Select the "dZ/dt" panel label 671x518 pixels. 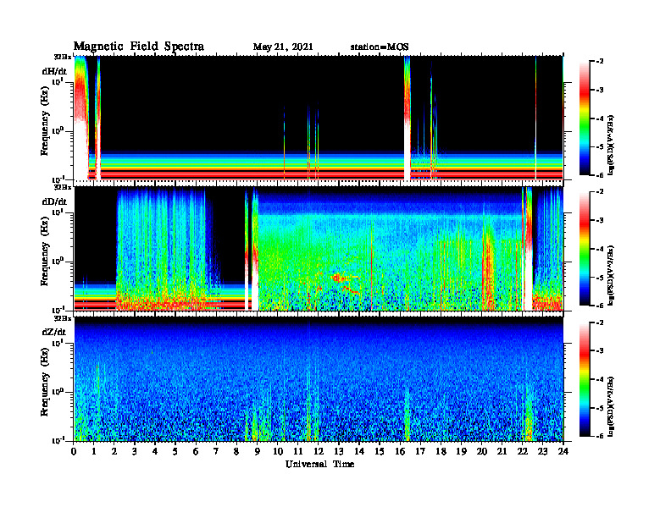tap(54, 332)
